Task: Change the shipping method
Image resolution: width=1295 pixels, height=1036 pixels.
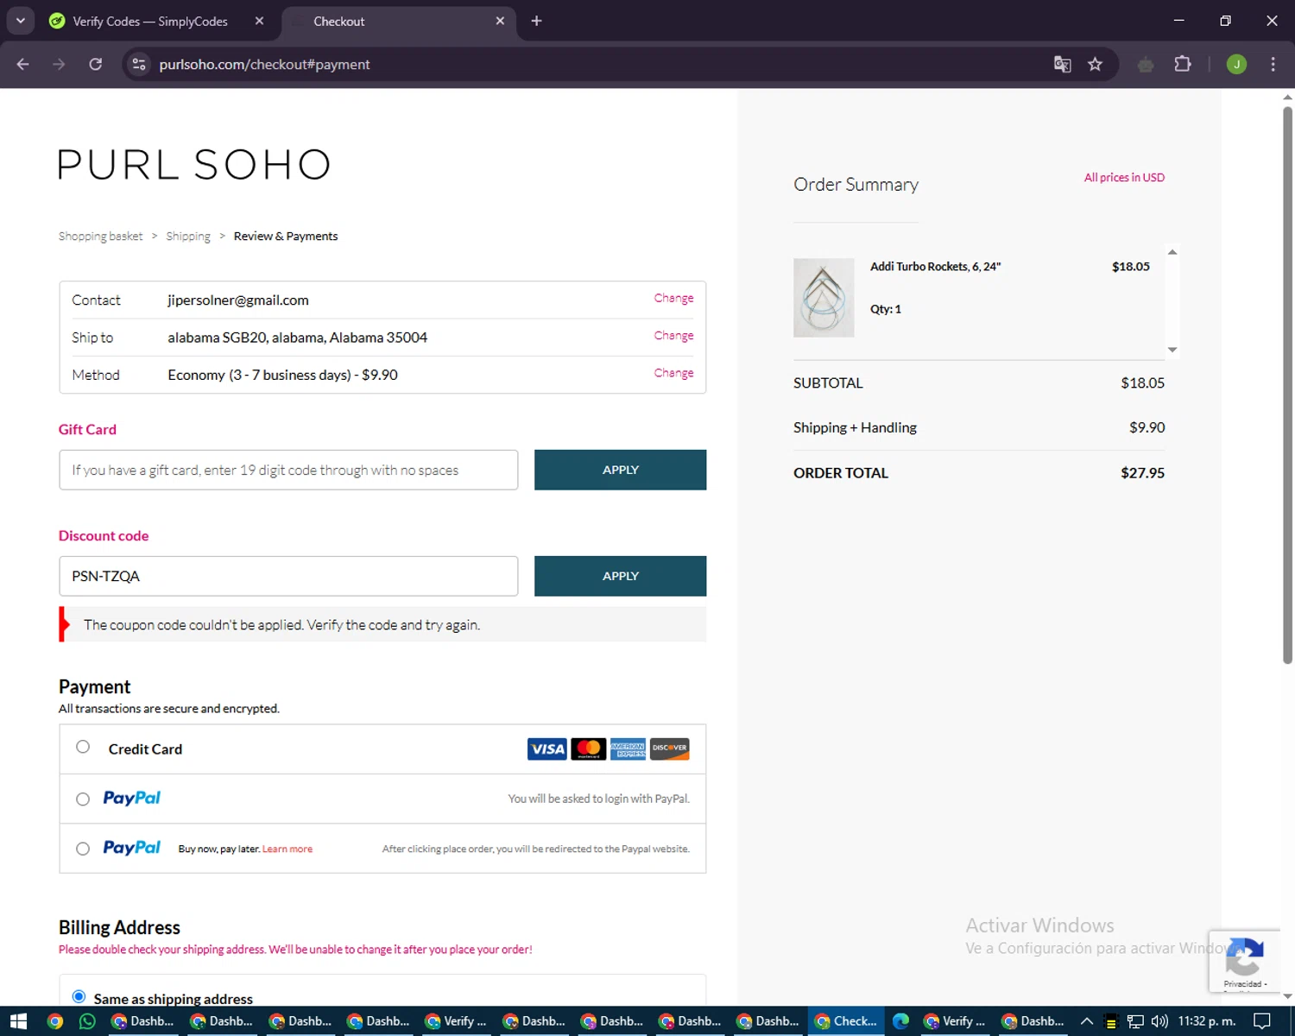Action: point(673,372)
